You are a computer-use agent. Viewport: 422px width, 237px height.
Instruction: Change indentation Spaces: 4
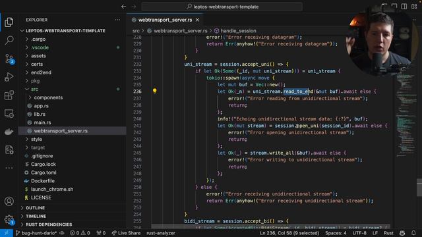pos(336,233)
